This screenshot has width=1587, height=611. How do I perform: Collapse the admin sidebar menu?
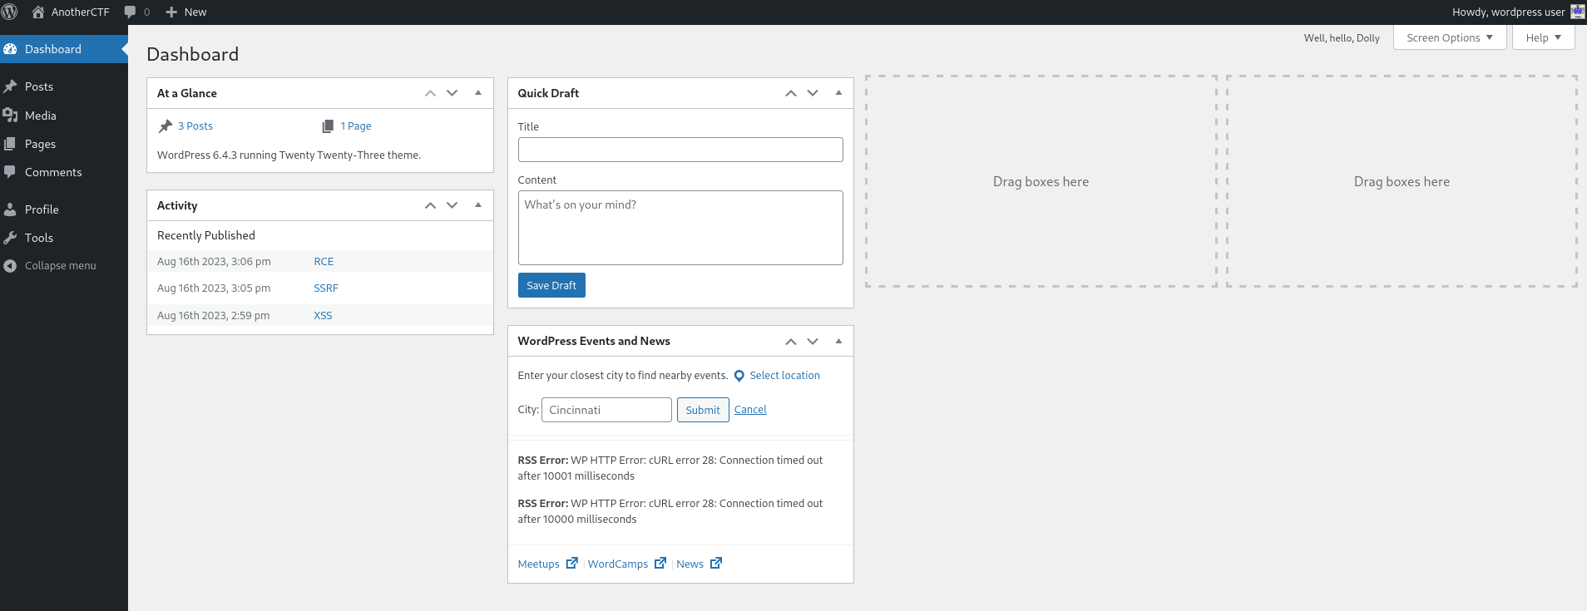pos(60,266)
